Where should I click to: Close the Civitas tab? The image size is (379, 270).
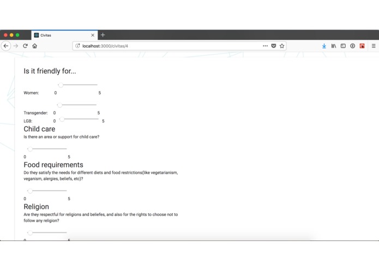point(93,35)
